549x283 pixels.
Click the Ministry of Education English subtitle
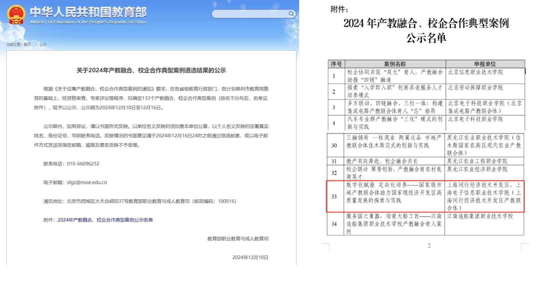(88, 22)
